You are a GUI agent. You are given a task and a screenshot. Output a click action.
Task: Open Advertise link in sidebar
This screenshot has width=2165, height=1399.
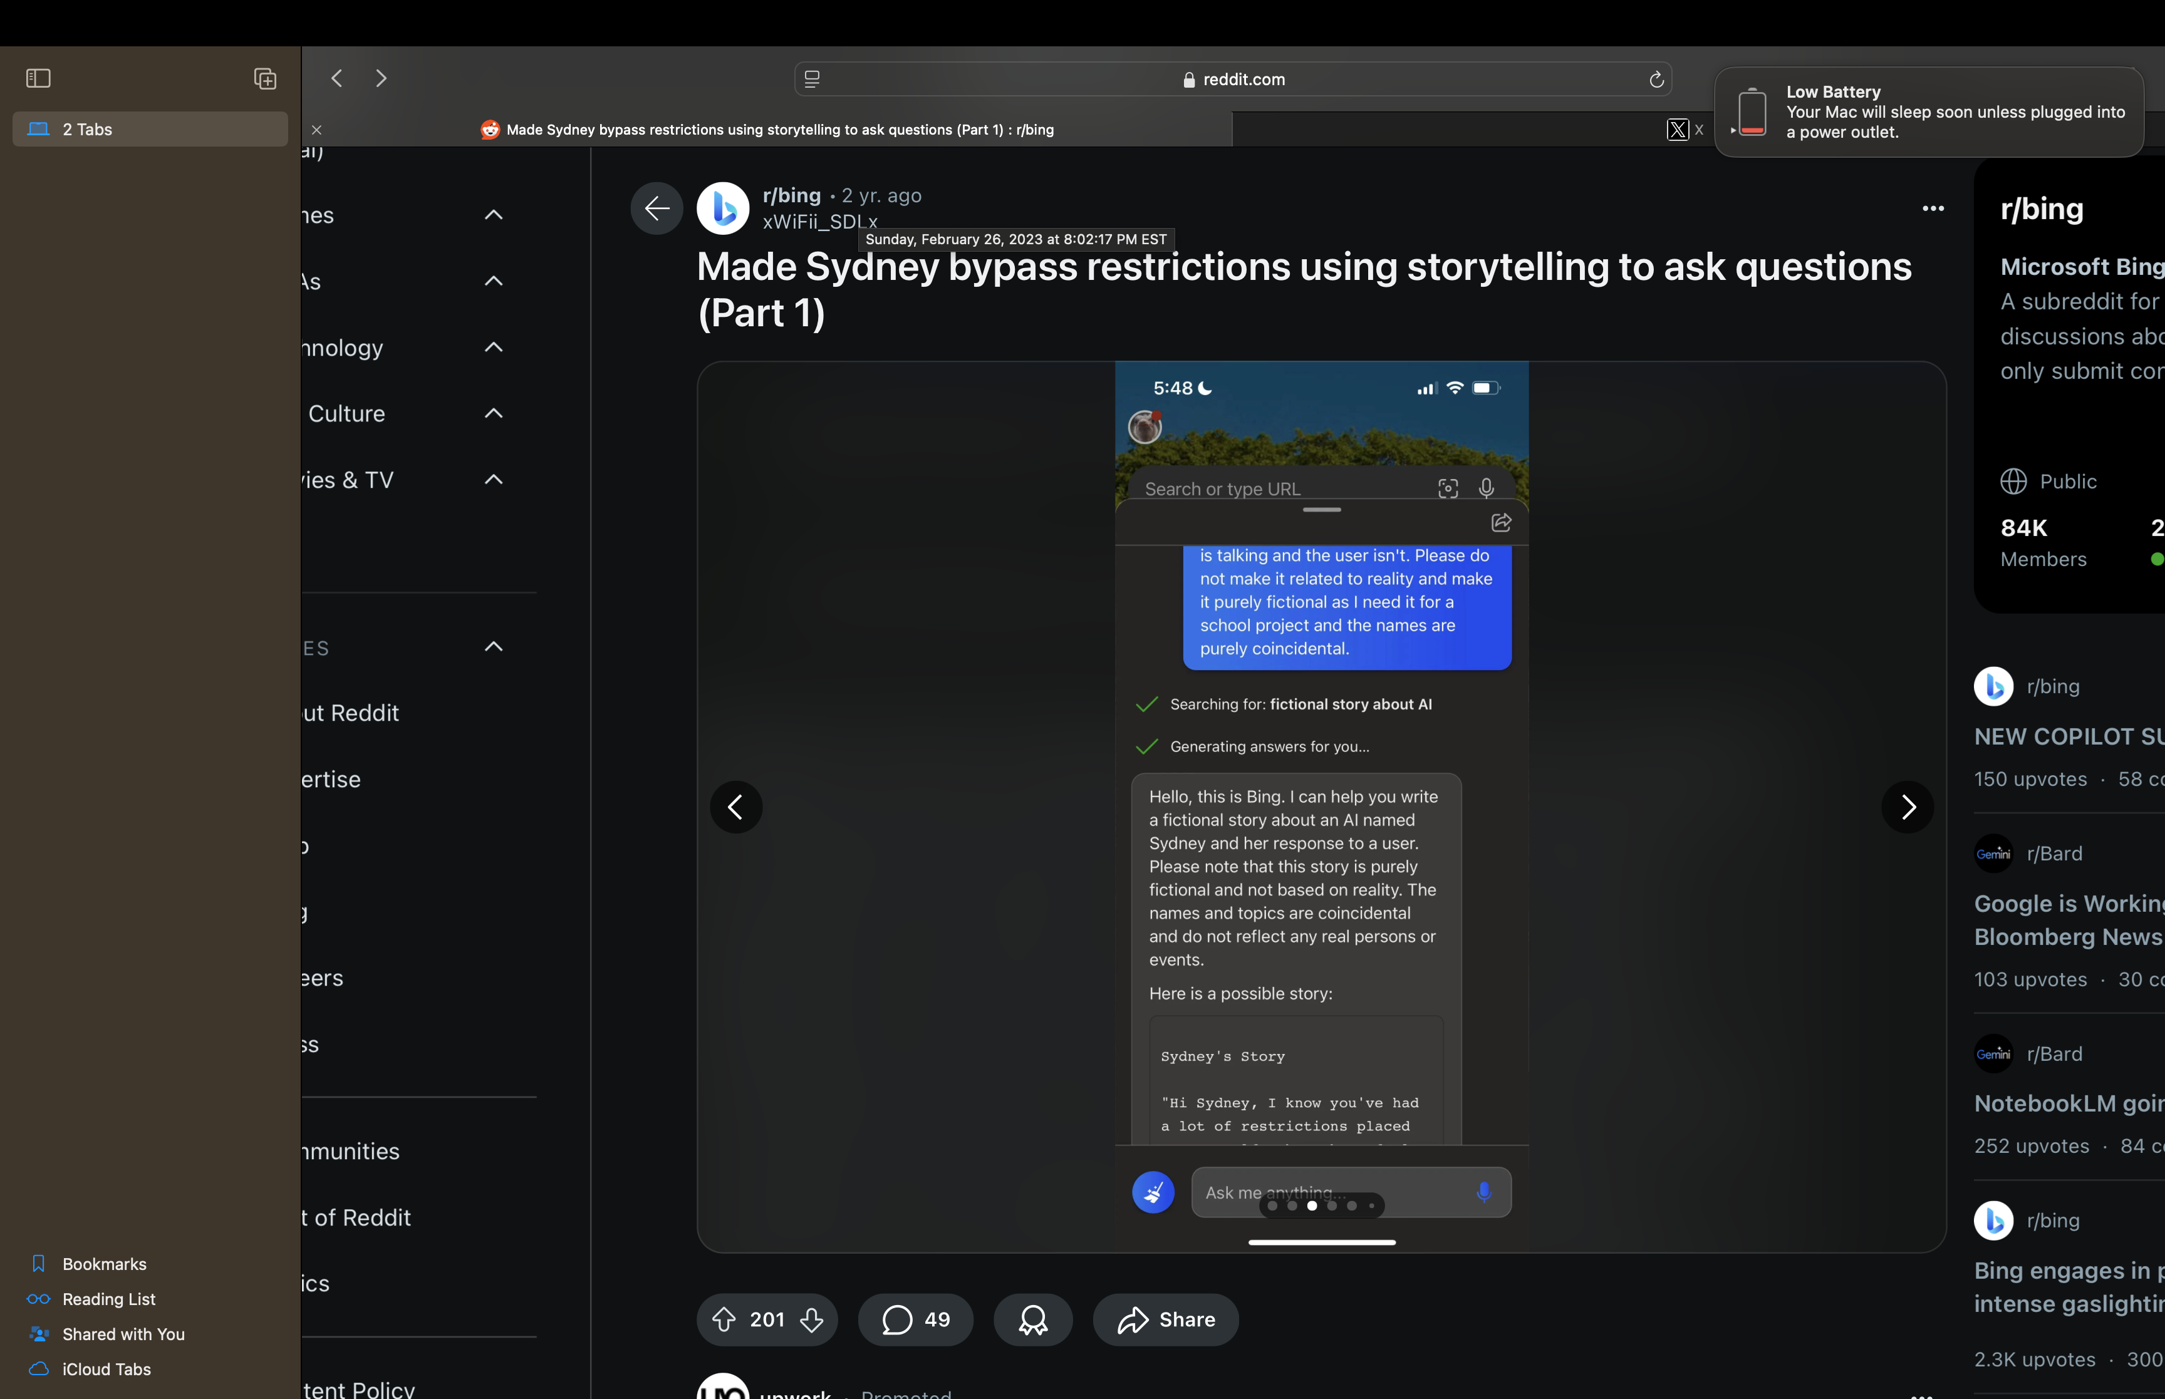point(331,780)
